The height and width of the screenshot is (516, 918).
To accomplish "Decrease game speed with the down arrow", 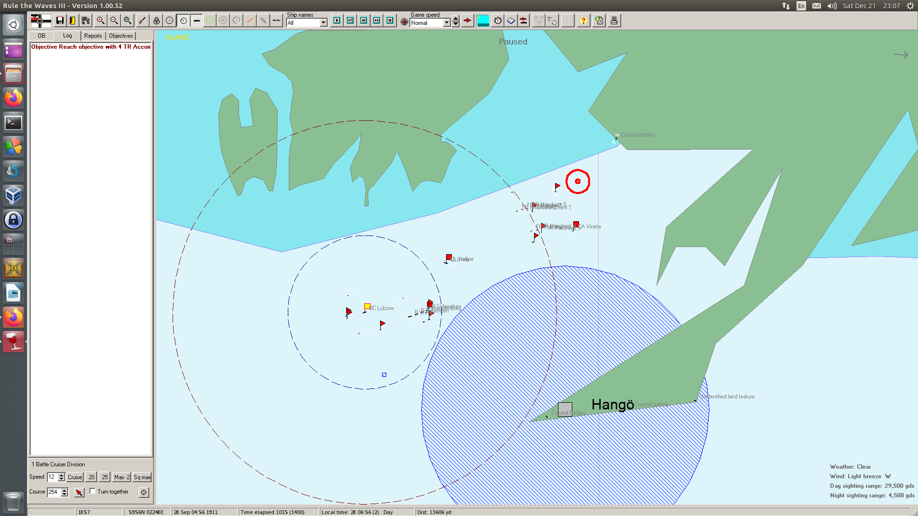I will click(x=456, y=24).
